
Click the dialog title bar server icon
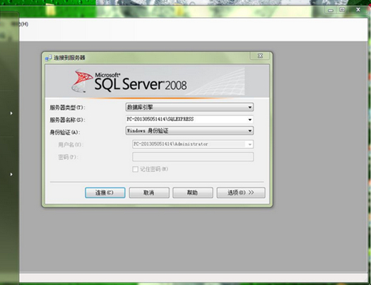point(49,58)
